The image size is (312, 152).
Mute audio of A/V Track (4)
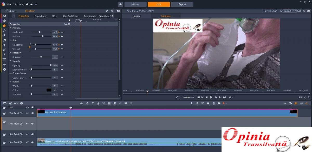coord(32,142)
